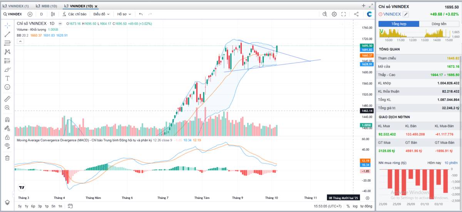
Task: Select the brush drawing tool
Action: 7,70
